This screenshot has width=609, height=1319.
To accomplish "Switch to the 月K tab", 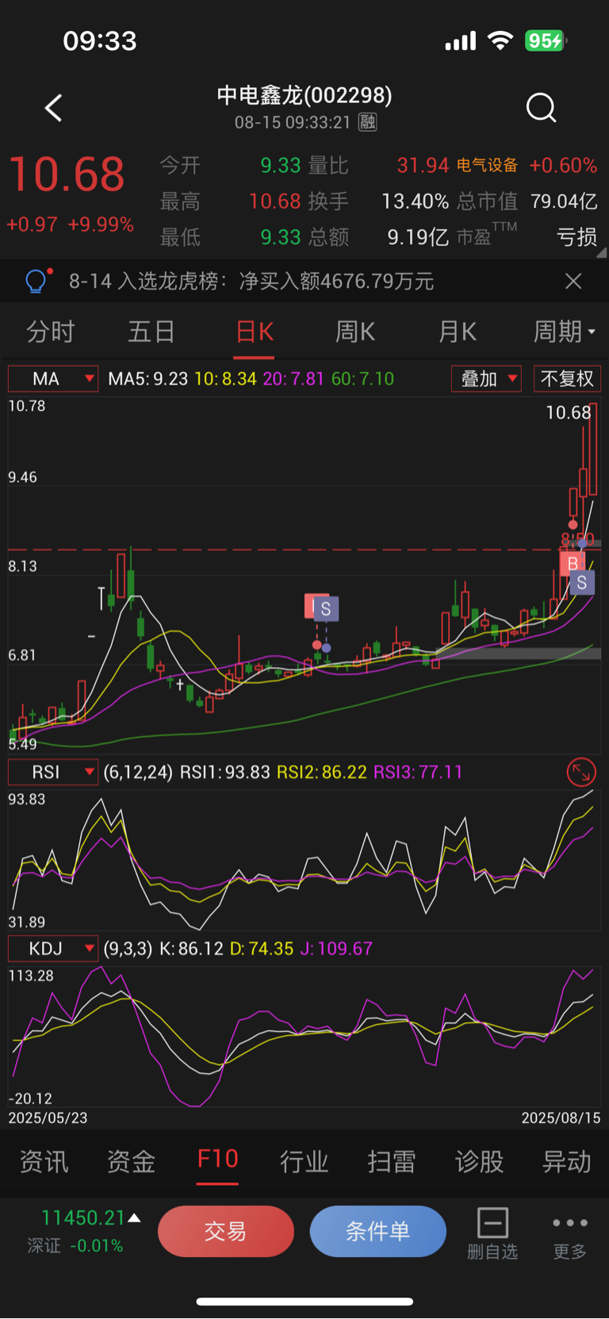I will [458, 332].
